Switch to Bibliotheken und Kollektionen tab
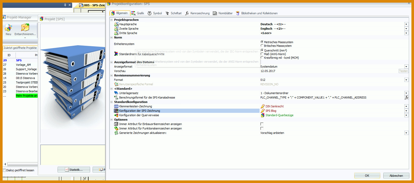This screenshot has height=183, width=414. 257,13
